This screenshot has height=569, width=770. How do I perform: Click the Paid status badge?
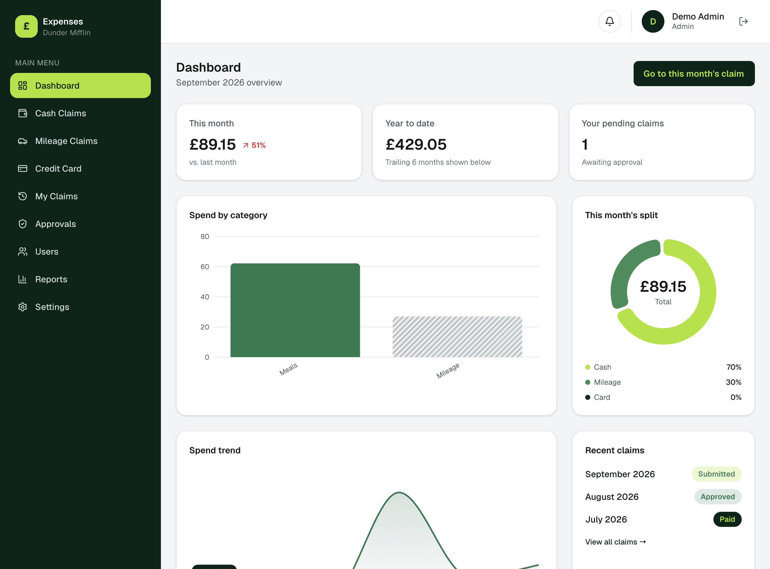coord(727,519)
